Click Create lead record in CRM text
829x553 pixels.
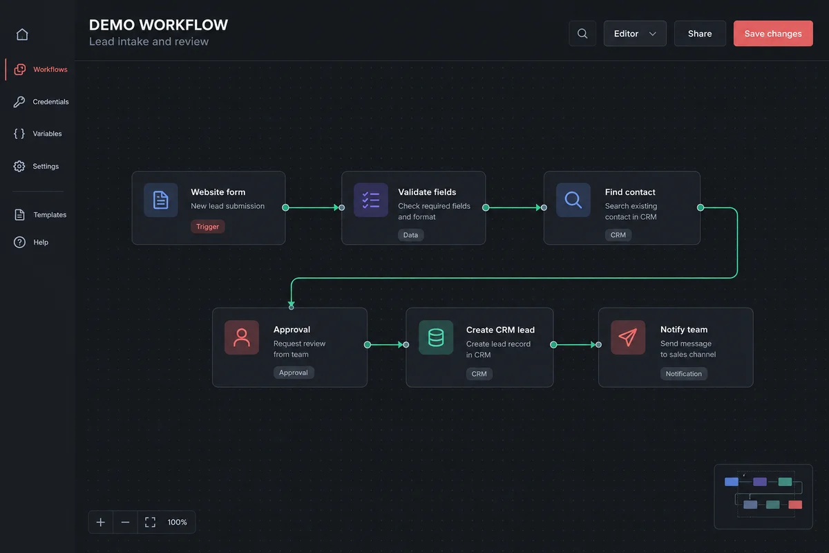pyautogui.click(x=498, y=349)
